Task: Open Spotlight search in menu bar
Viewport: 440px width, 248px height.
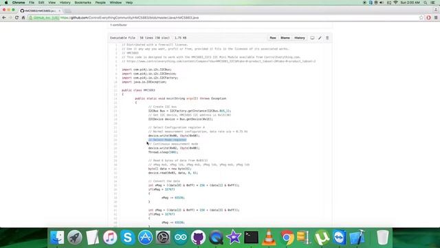Action: (x=426, y=3)
